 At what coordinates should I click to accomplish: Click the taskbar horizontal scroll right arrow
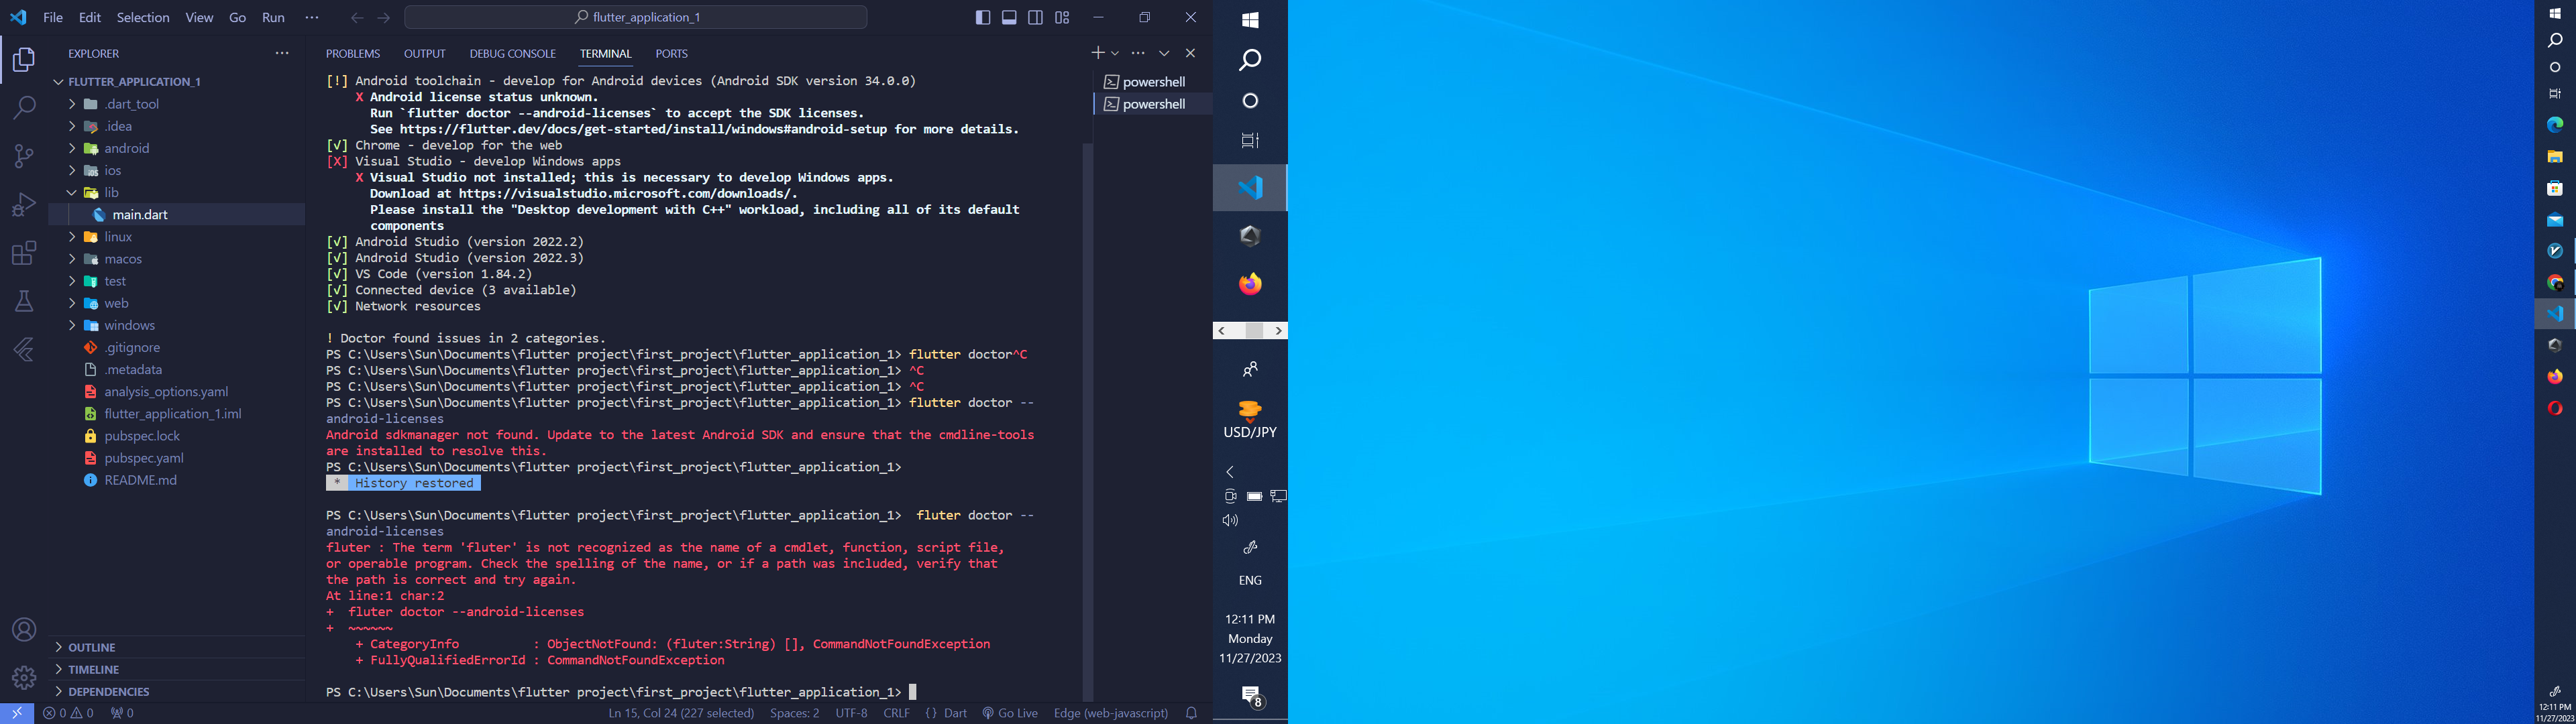pyautogui.click(x=1278, y=331)
